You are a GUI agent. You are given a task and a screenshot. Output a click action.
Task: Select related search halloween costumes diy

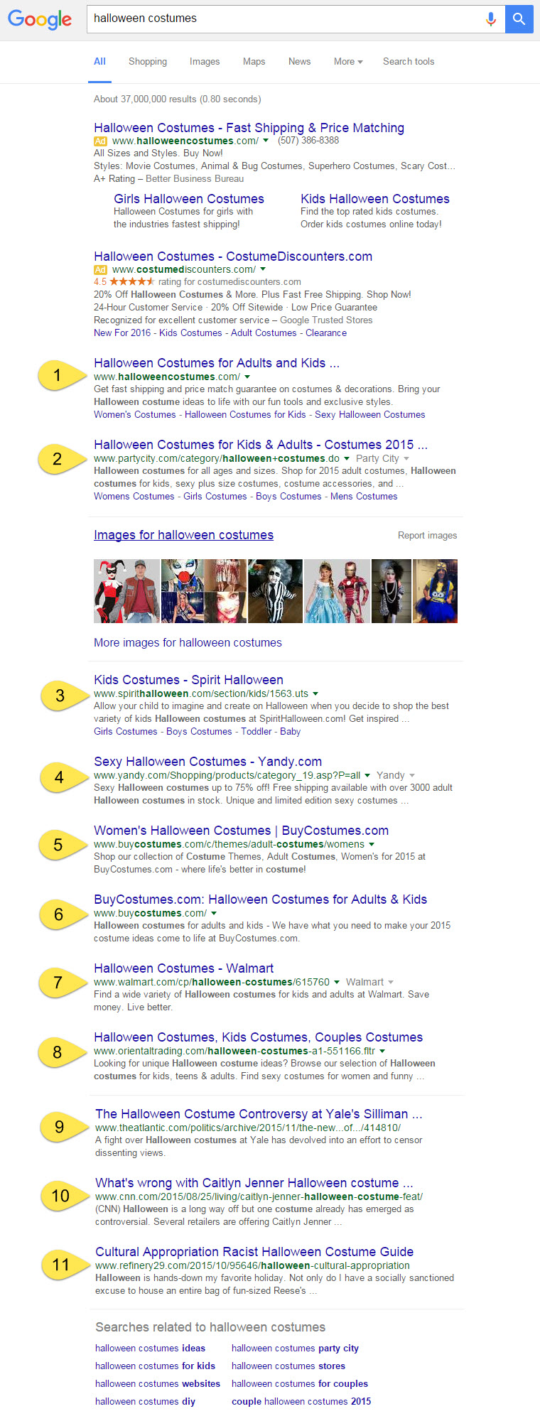[145, 1402]
